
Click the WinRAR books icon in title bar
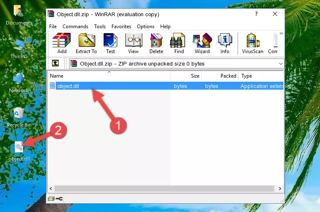click(x=51, y=14)
